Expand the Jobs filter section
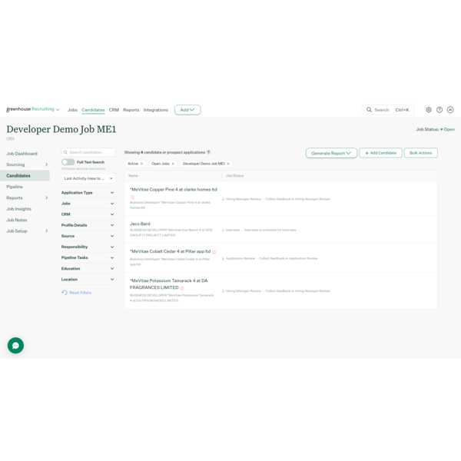Screen dimensions: 461x461 [88, 204]
